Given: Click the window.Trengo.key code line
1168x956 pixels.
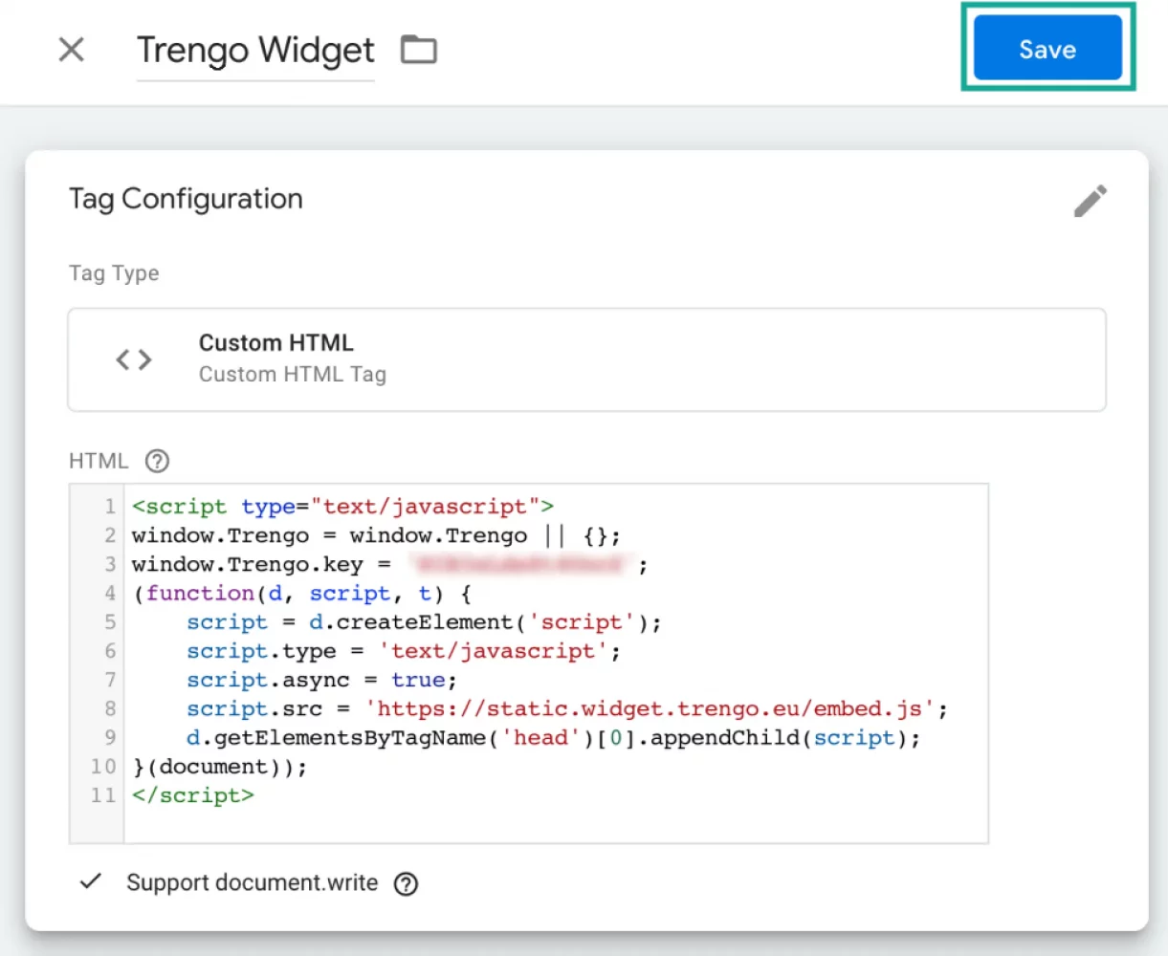Looking at the screenshot, I should [x=389, y=565].
